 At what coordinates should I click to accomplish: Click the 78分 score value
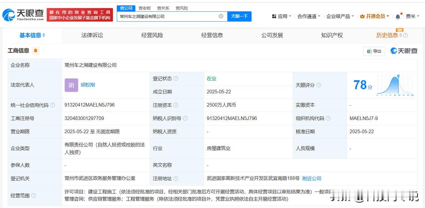pyautogui.click(x=362, y=85)
